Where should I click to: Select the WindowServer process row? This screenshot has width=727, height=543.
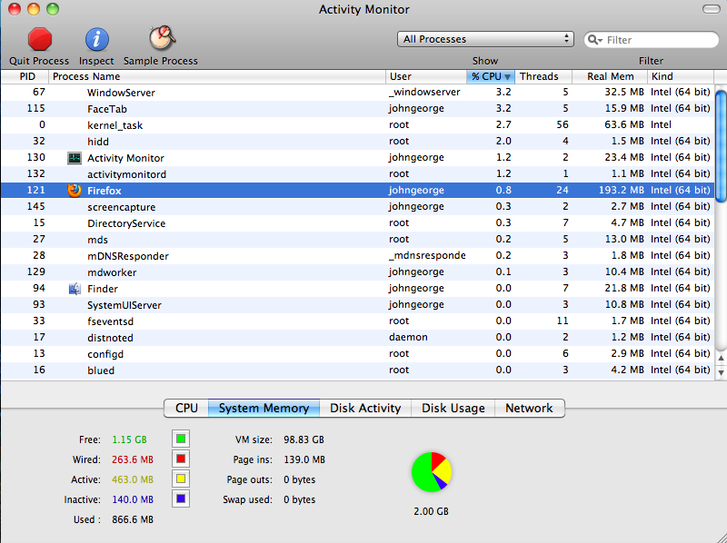tap(357, 93)
